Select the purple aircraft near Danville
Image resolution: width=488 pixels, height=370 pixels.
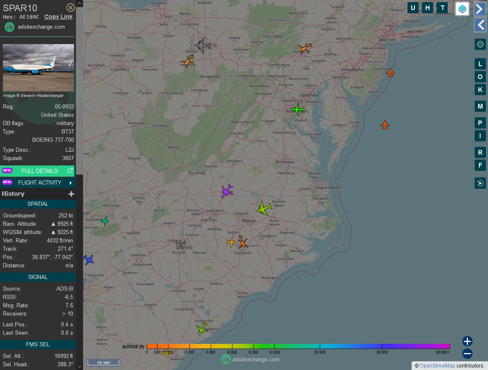click(x=227, y=191)
